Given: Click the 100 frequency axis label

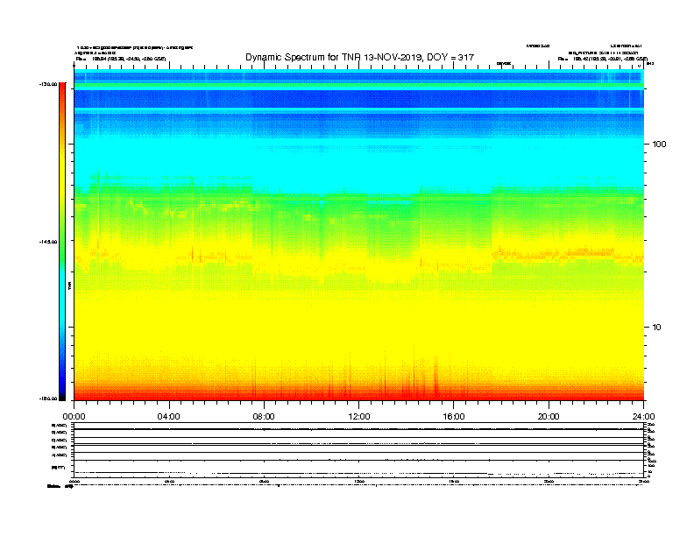Looking at the screenshot, I should coord(659,145).
